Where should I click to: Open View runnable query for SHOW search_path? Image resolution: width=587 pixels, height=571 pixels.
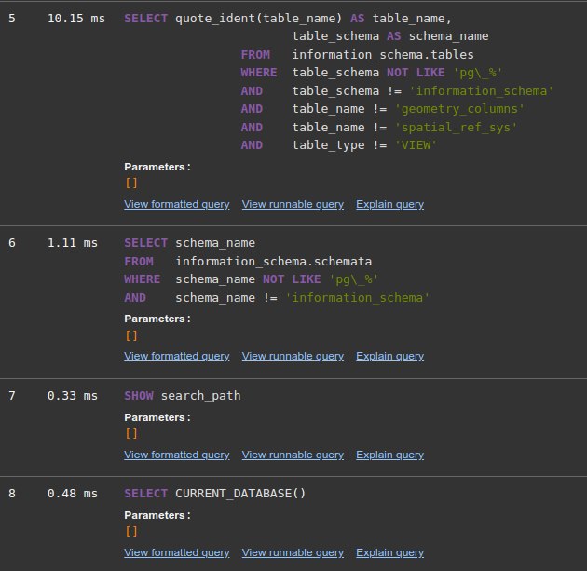tap(293, 455)
